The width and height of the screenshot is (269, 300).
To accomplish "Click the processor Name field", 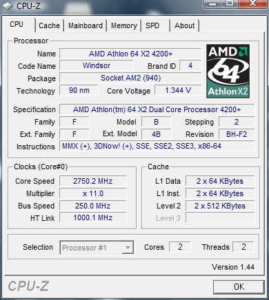I will click(x=130, y=54).
